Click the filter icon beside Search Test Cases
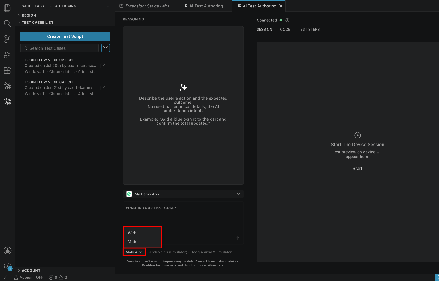439x281 pixels. pyautogui.click(x=105, y=48)
